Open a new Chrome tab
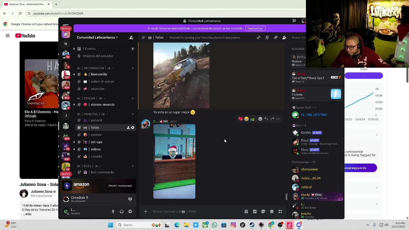This screenshot has height=230, width=409. point(56,4)
